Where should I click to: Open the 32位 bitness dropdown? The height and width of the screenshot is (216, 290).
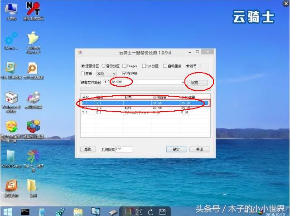click(x=106, y=74)
